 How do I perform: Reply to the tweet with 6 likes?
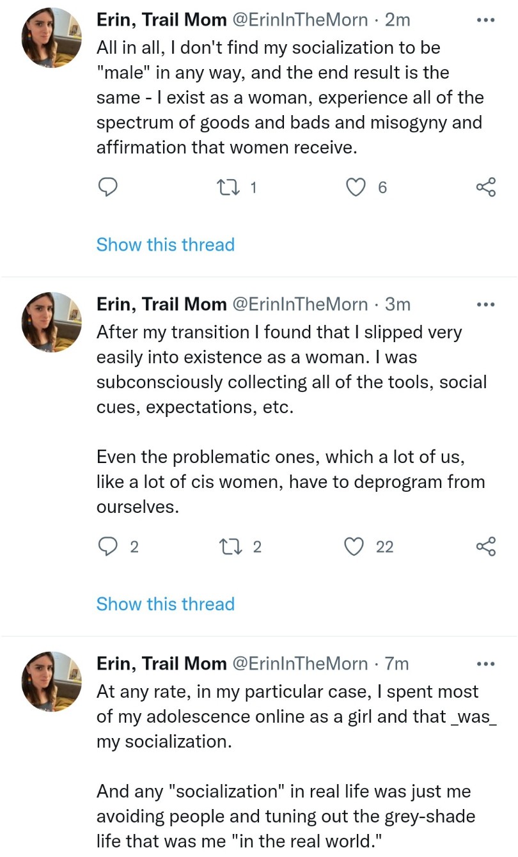point(108,187)
